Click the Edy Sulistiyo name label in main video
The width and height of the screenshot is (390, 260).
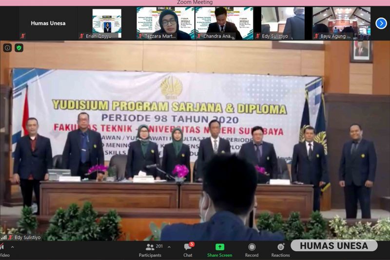point(27,238)
